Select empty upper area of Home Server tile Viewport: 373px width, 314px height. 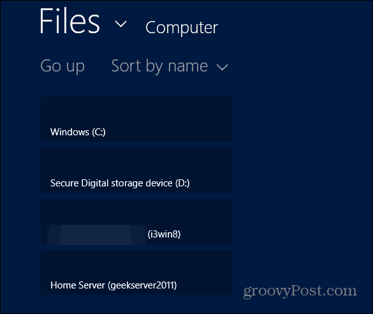coord(136,264)
